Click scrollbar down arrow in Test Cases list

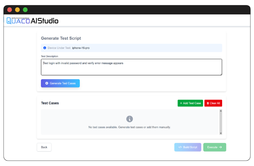click(221, 133)
